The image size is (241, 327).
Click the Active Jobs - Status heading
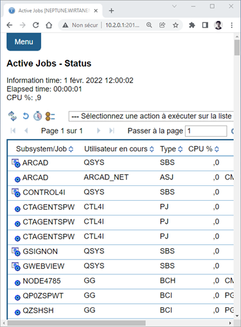tap(49, 63)
